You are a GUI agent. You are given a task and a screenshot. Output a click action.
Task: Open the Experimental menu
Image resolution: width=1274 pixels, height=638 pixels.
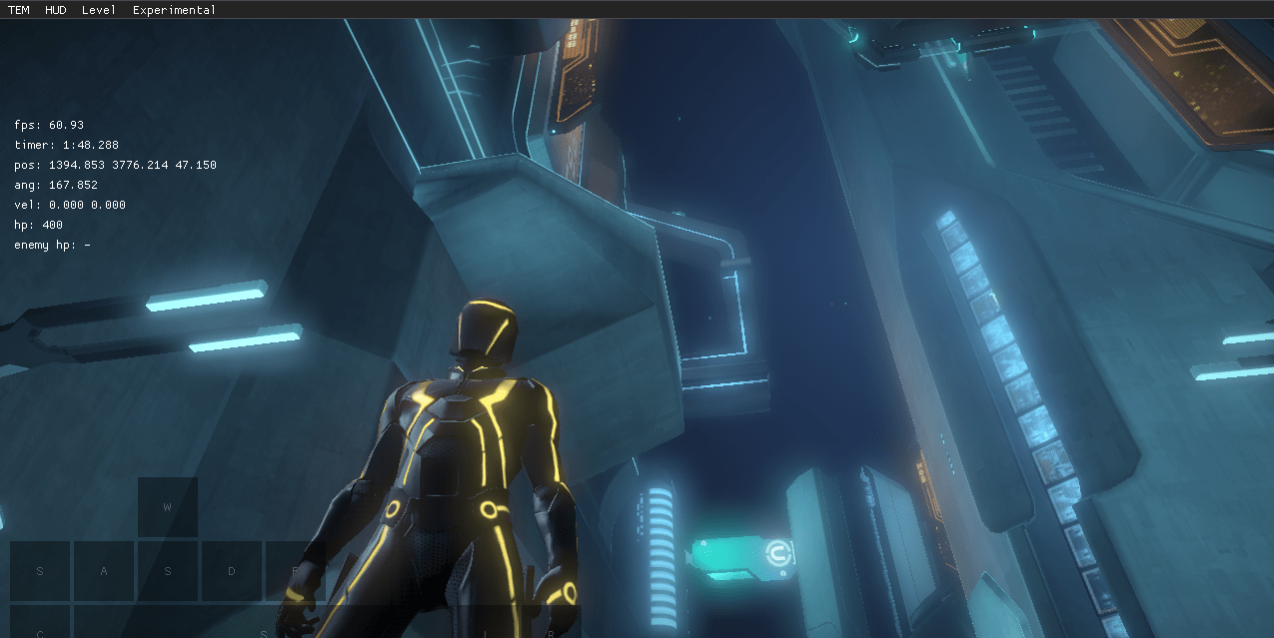click(174, 10)
